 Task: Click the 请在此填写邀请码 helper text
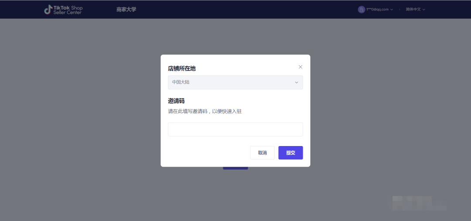(x=205, y=111)
